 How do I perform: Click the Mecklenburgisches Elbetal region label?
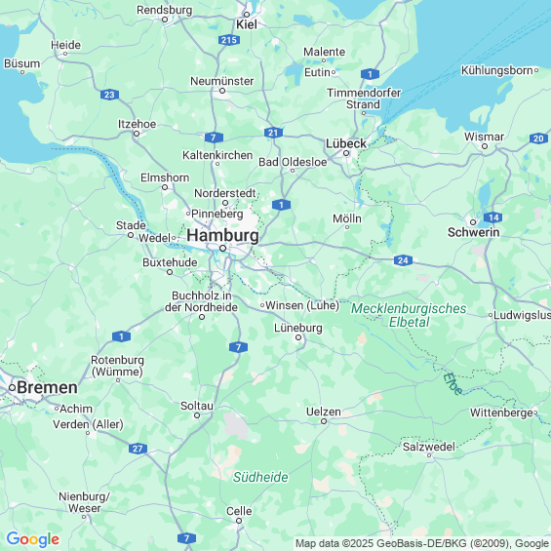point(409,315)
